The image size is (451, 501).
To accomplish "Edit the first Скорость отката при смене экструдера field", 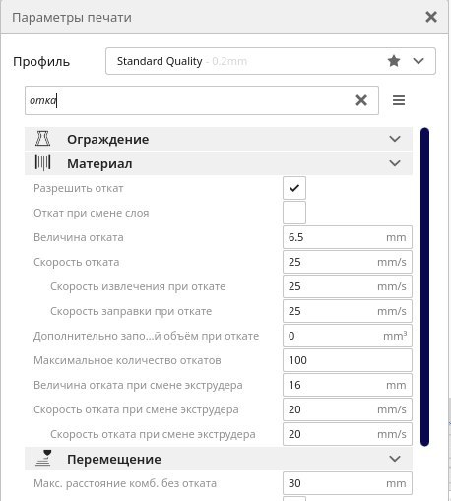I will [348, 409].
